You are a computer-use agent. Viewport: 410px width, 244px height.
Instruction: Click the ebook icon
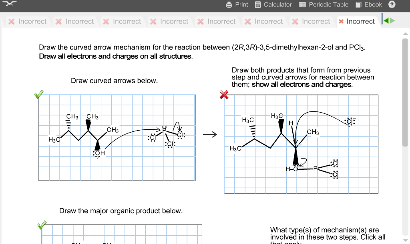point(358,5)
